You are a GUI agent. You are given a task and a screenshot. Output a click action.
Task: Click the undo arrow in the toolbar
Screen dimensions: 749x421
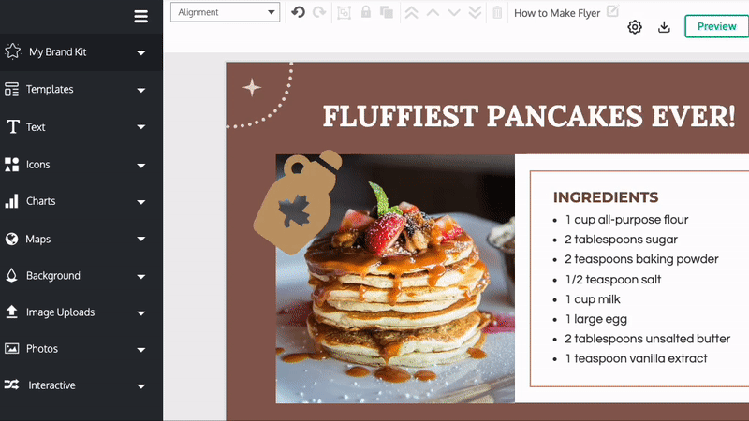(298, 12)
